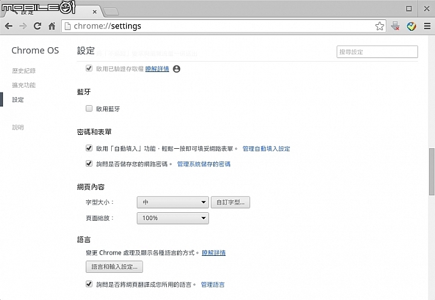
Task: Open 說明 help in the sidebar
Action: (x=18, y=128)
